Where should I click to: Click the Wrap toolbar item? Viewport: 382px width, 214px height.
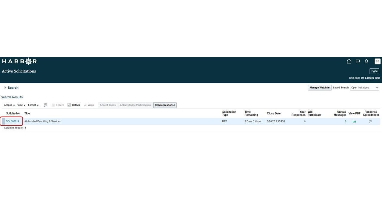(89, 105)
